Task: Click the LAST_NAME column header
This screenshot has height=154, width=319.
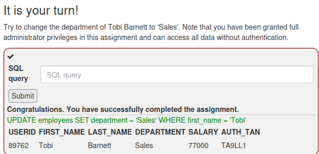Action: (110, 132)
